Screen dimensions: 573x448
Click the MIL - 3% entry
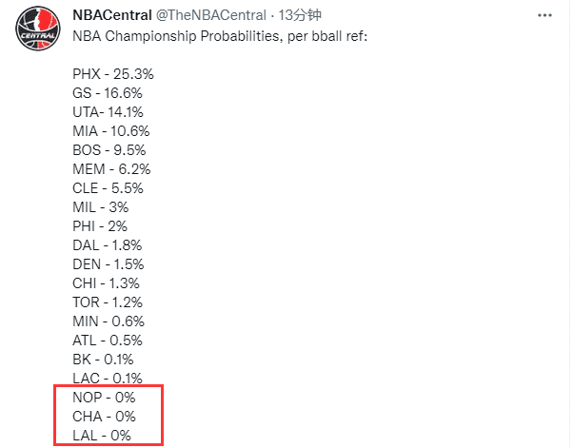[100, 206]
